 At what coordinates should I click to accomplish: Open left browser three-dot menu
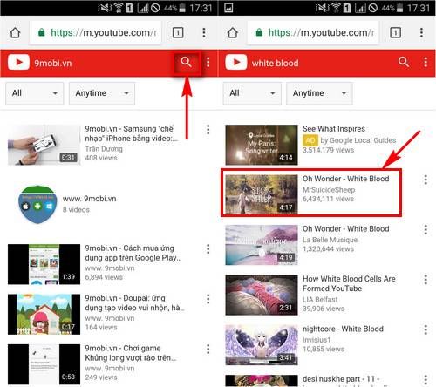204,32
